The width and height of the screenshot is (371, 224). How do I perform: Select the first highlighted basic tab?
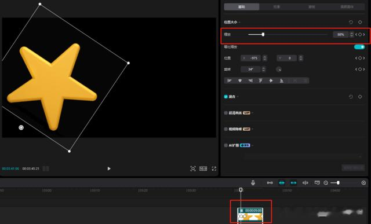pyautogui.click(x=242, y=7)
